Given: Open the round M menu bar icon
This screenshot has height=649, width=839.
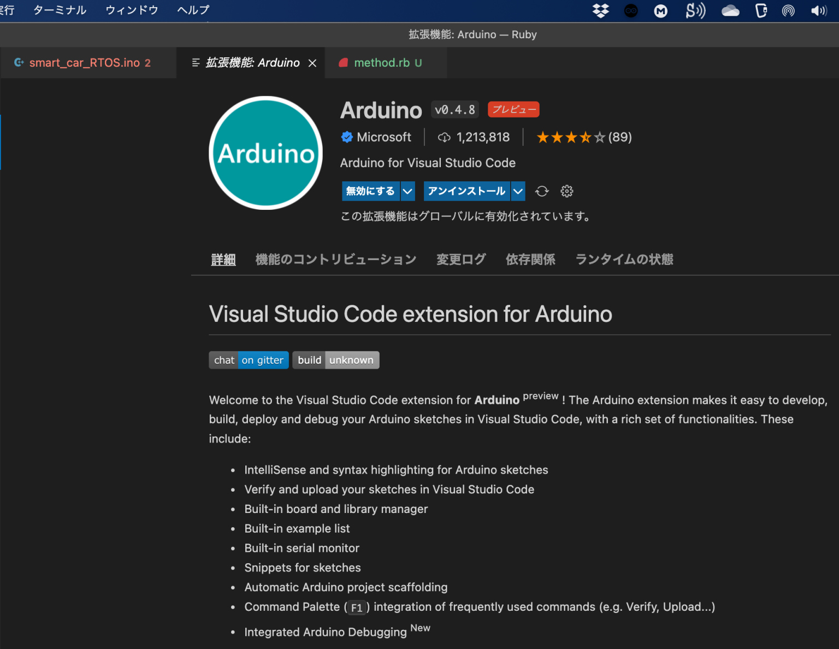Looking at the screenshot, I should point(661,10).
